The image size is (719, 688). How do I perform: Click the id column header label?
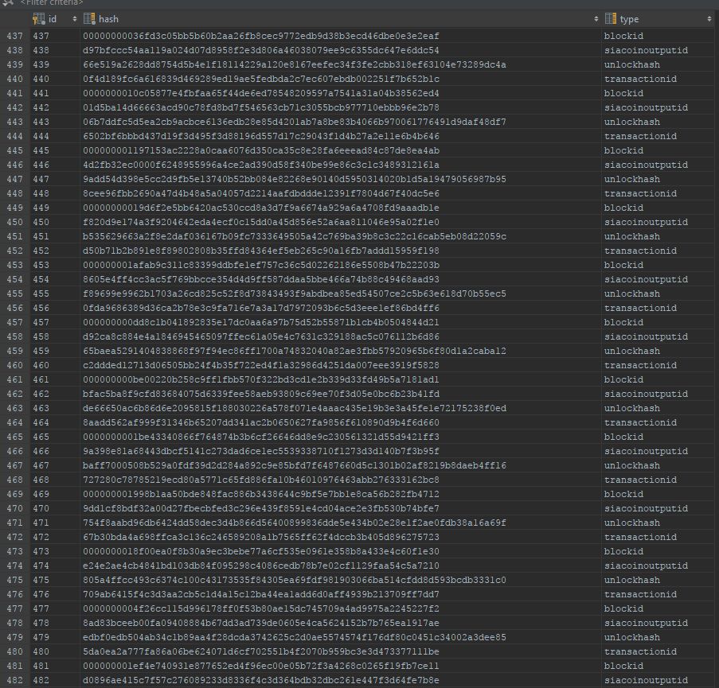coord(53,19)
